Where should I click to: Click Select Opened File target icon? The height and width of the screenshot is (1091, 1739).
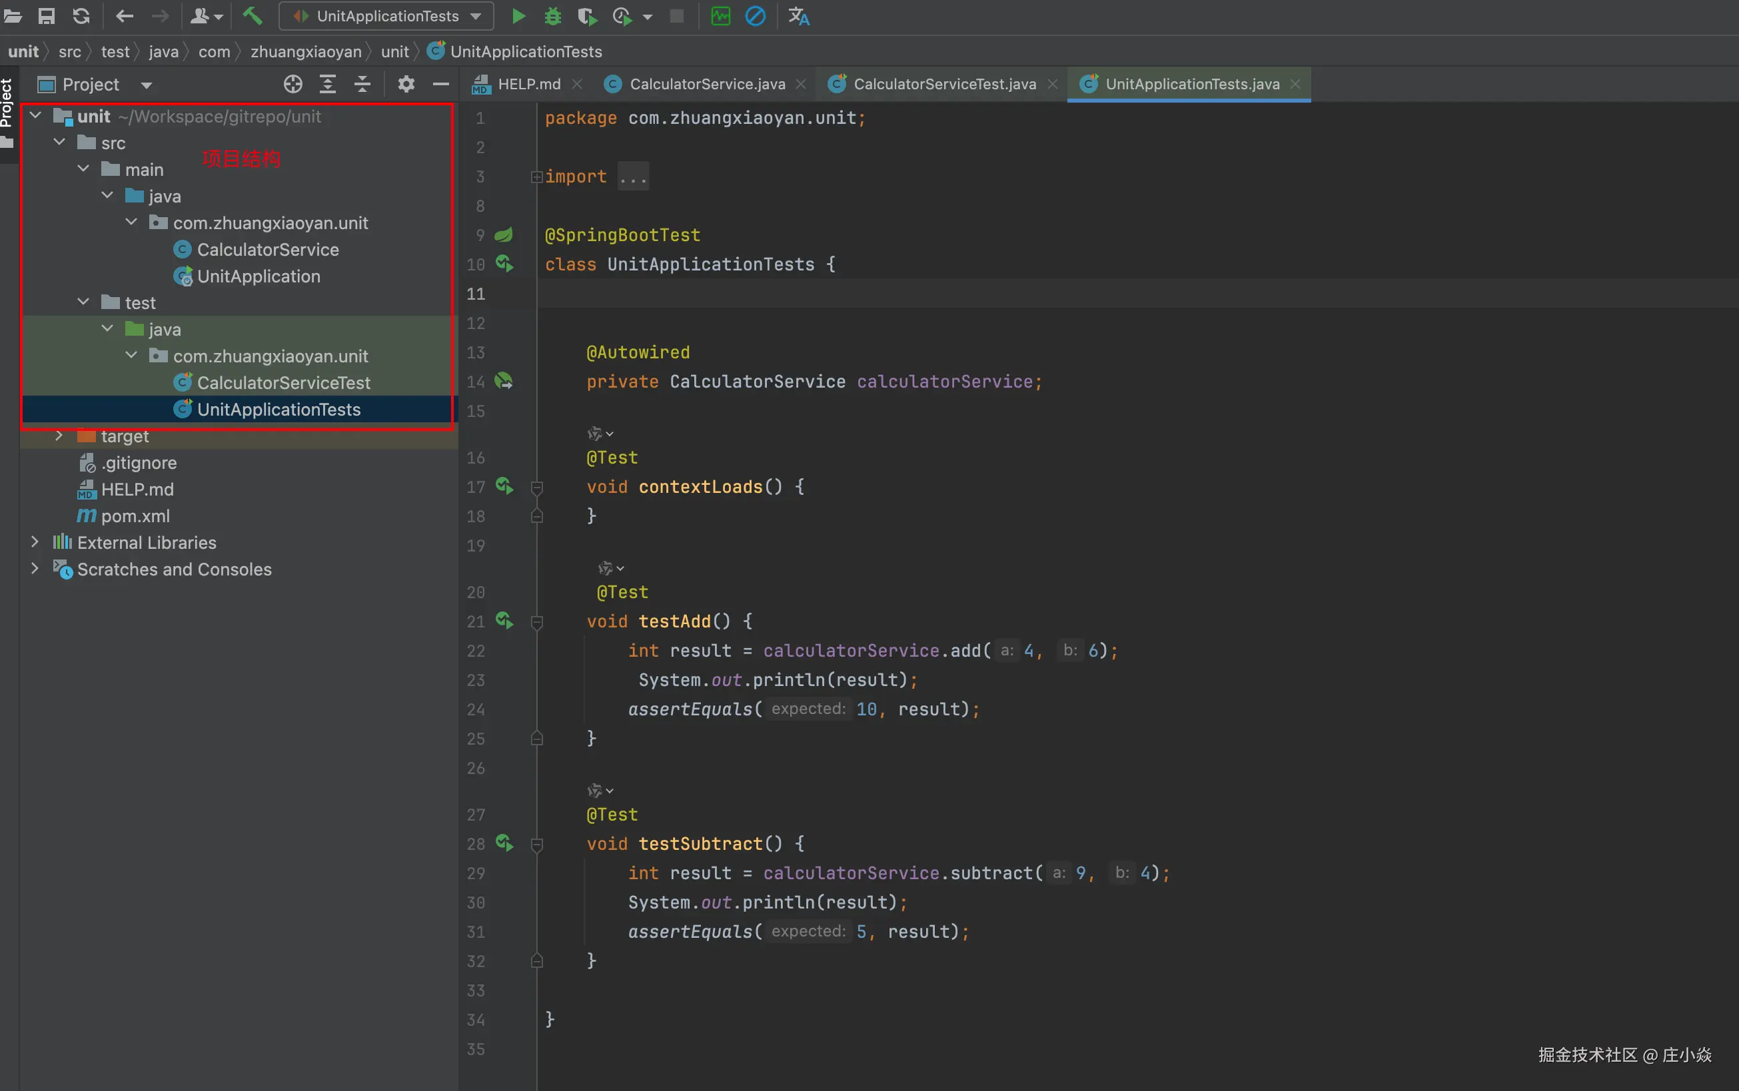pos(293,85)
